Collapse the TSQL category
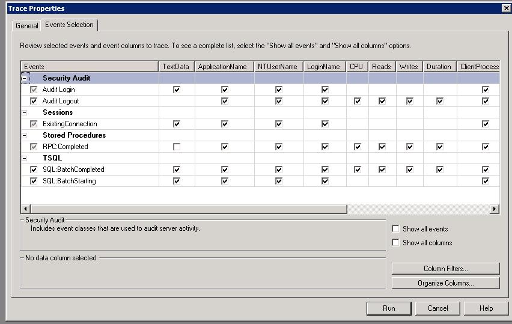This screenshot has width=512, height=324. [25, 159]
